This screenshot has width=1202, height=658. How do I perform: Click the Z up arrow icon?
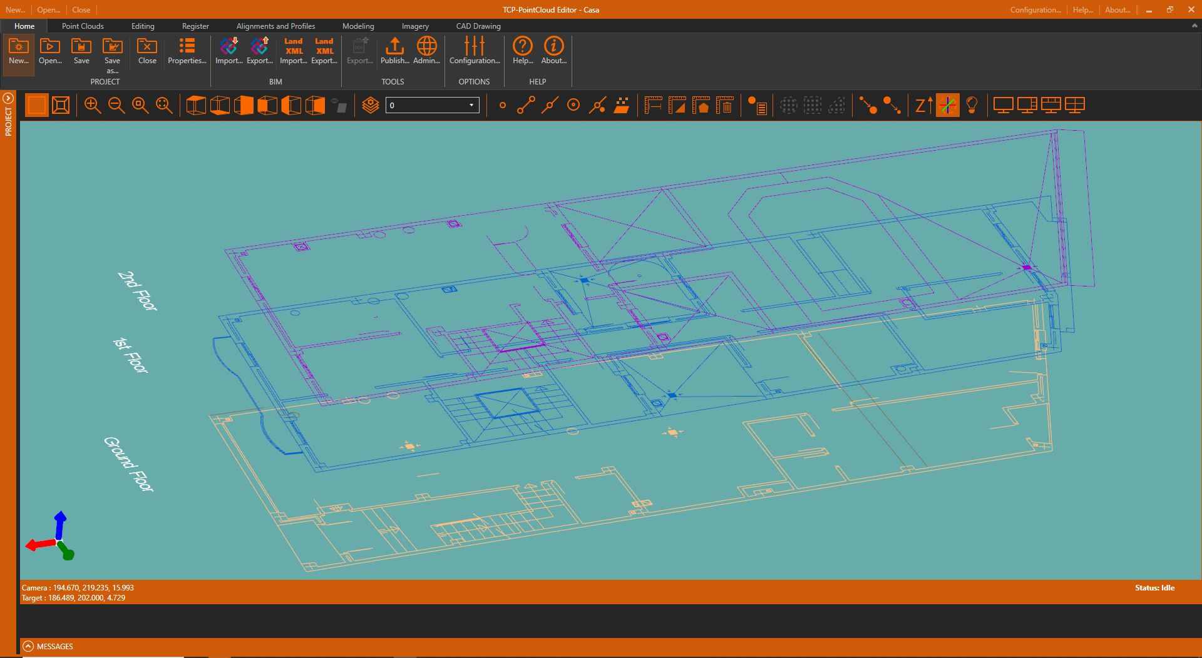pyautogui.click(x=923, y=105)
